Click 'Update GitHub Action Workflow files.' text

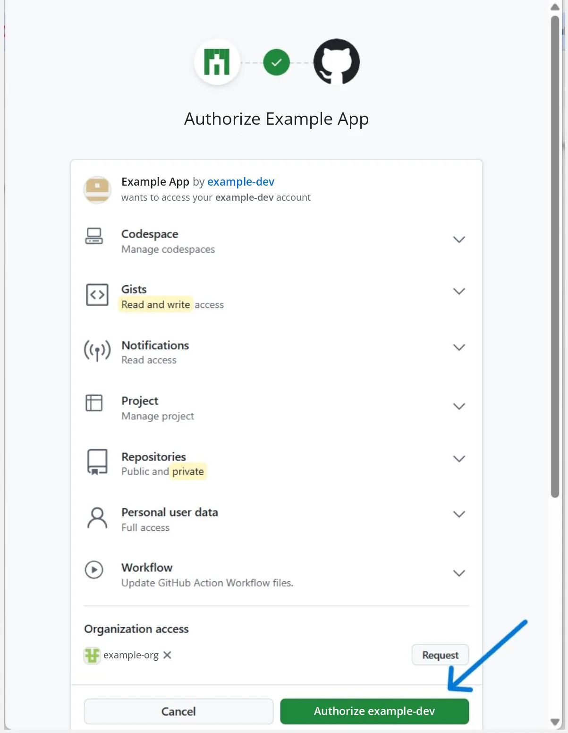(x=207, y=583)
